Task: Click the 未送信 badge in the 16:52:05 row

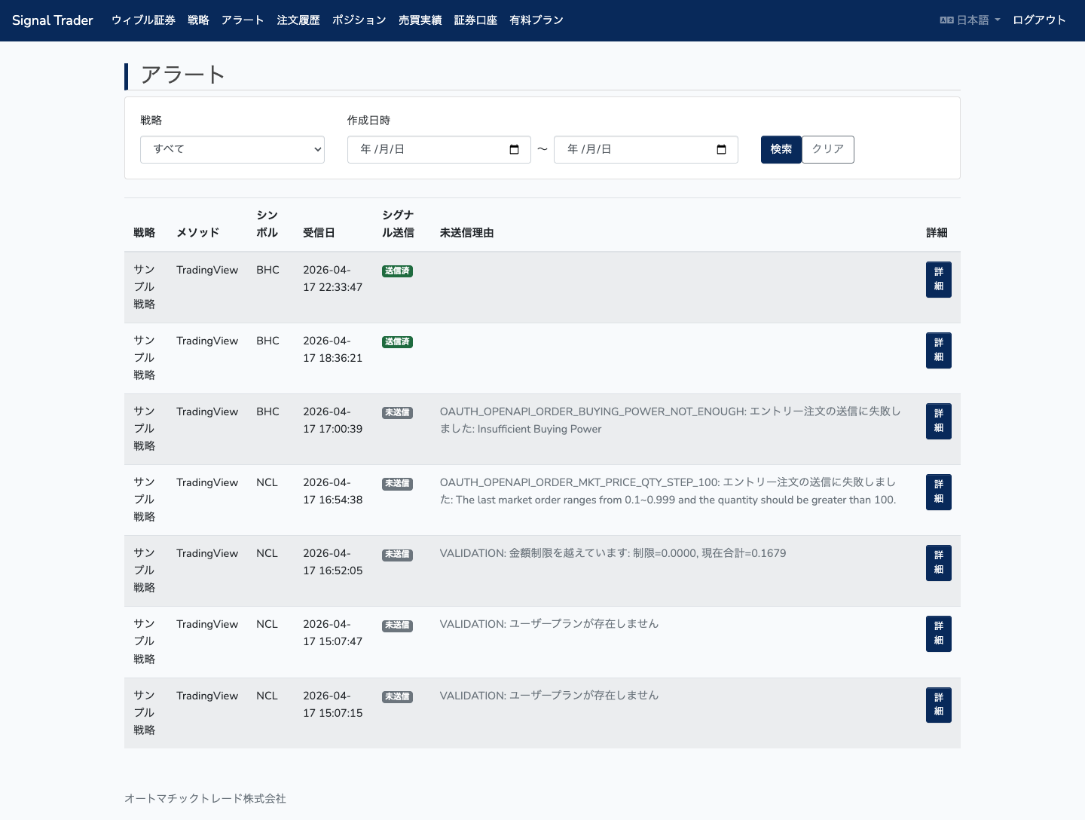Action: 397,554
